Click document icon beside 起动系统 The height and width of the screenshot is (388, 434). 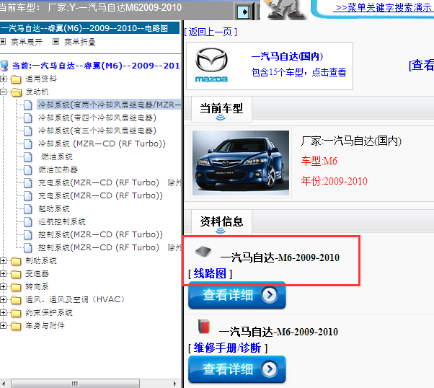pyautogui.click(x=28, y=209)
